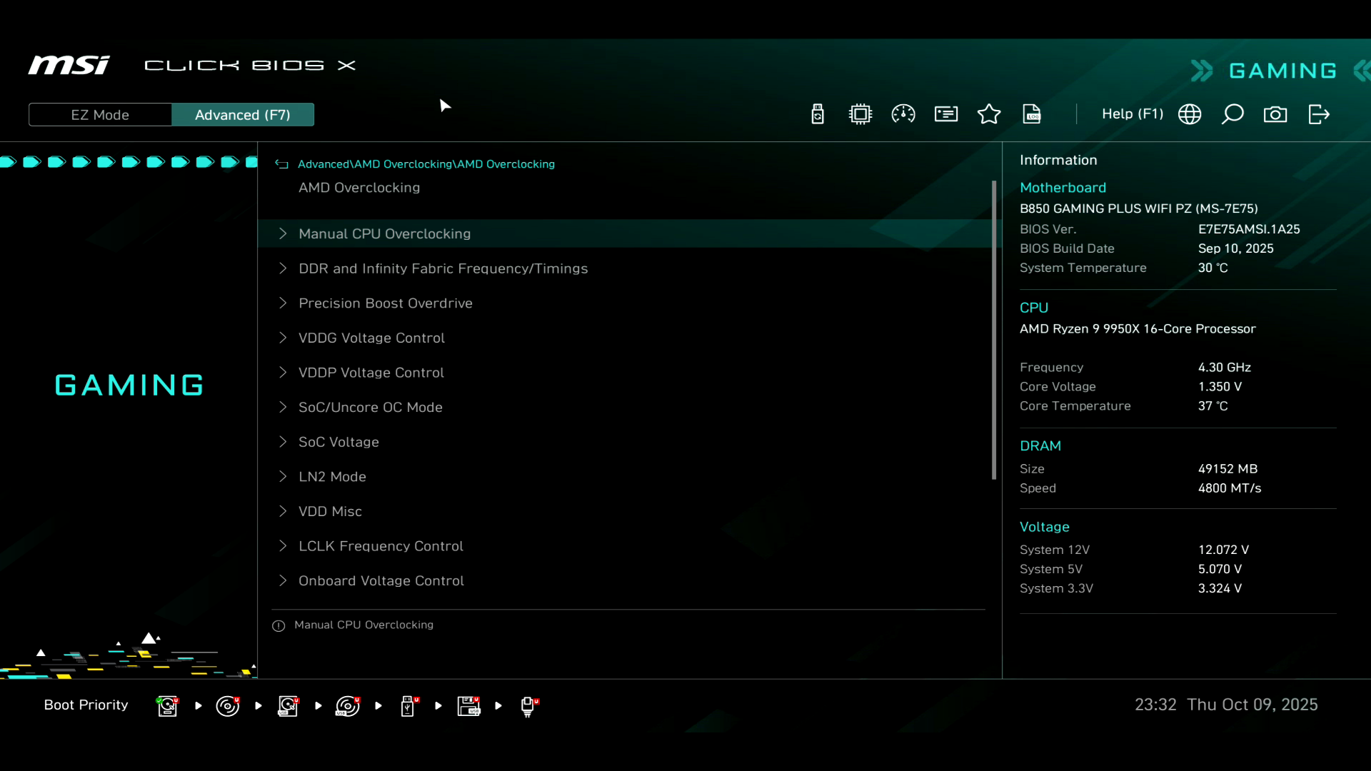Expand Manual CPU Overclocking entry
1371x771 pixels.
pyautogui.click(x=384, y=233)
